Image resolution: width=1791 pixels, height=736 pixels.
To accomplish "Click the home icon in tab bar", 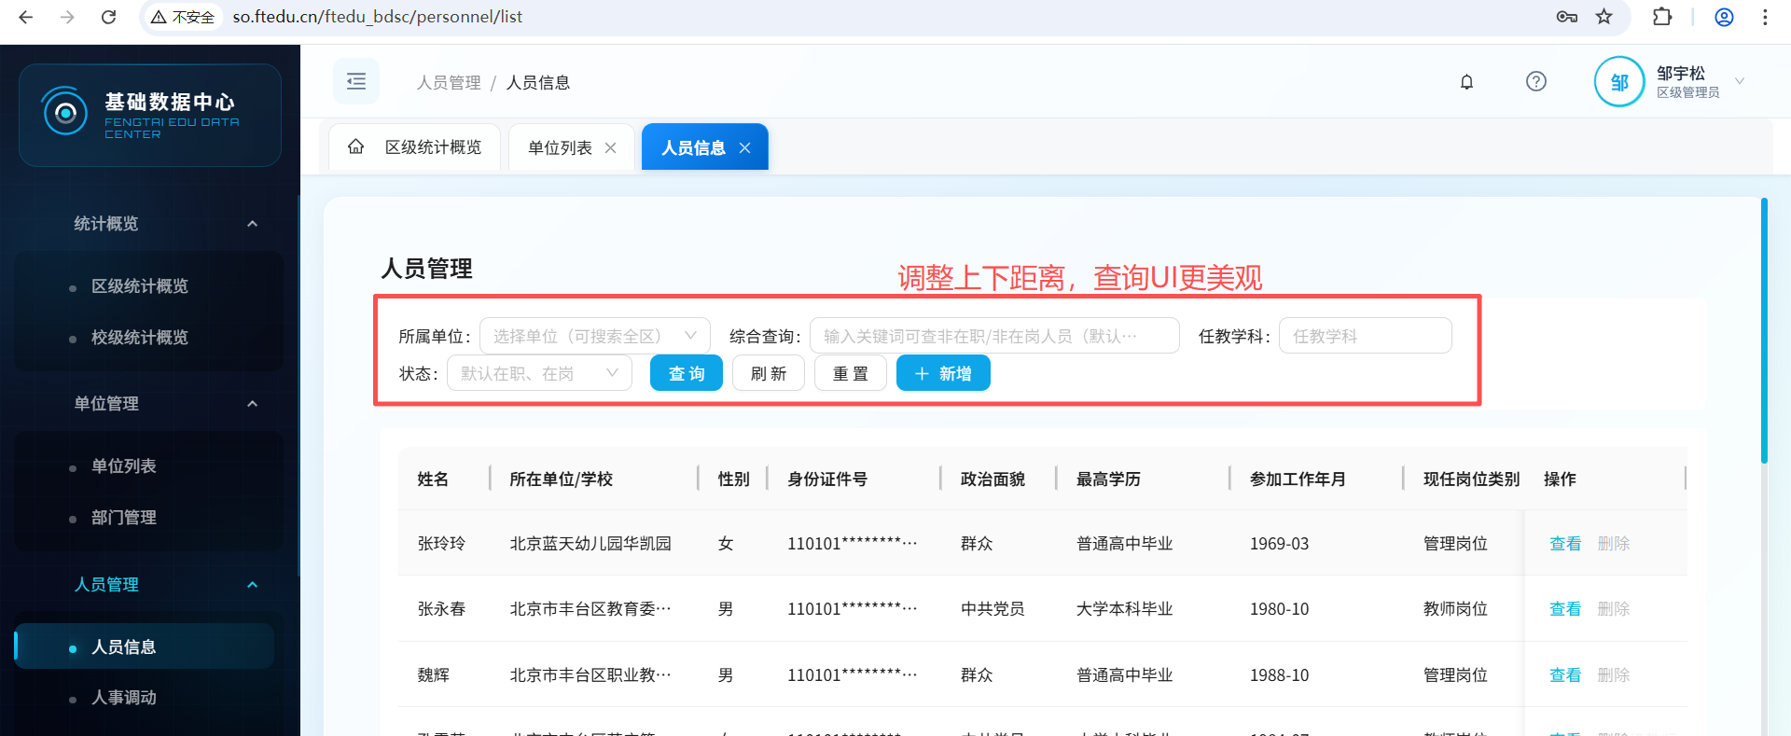I will point(355,147).
